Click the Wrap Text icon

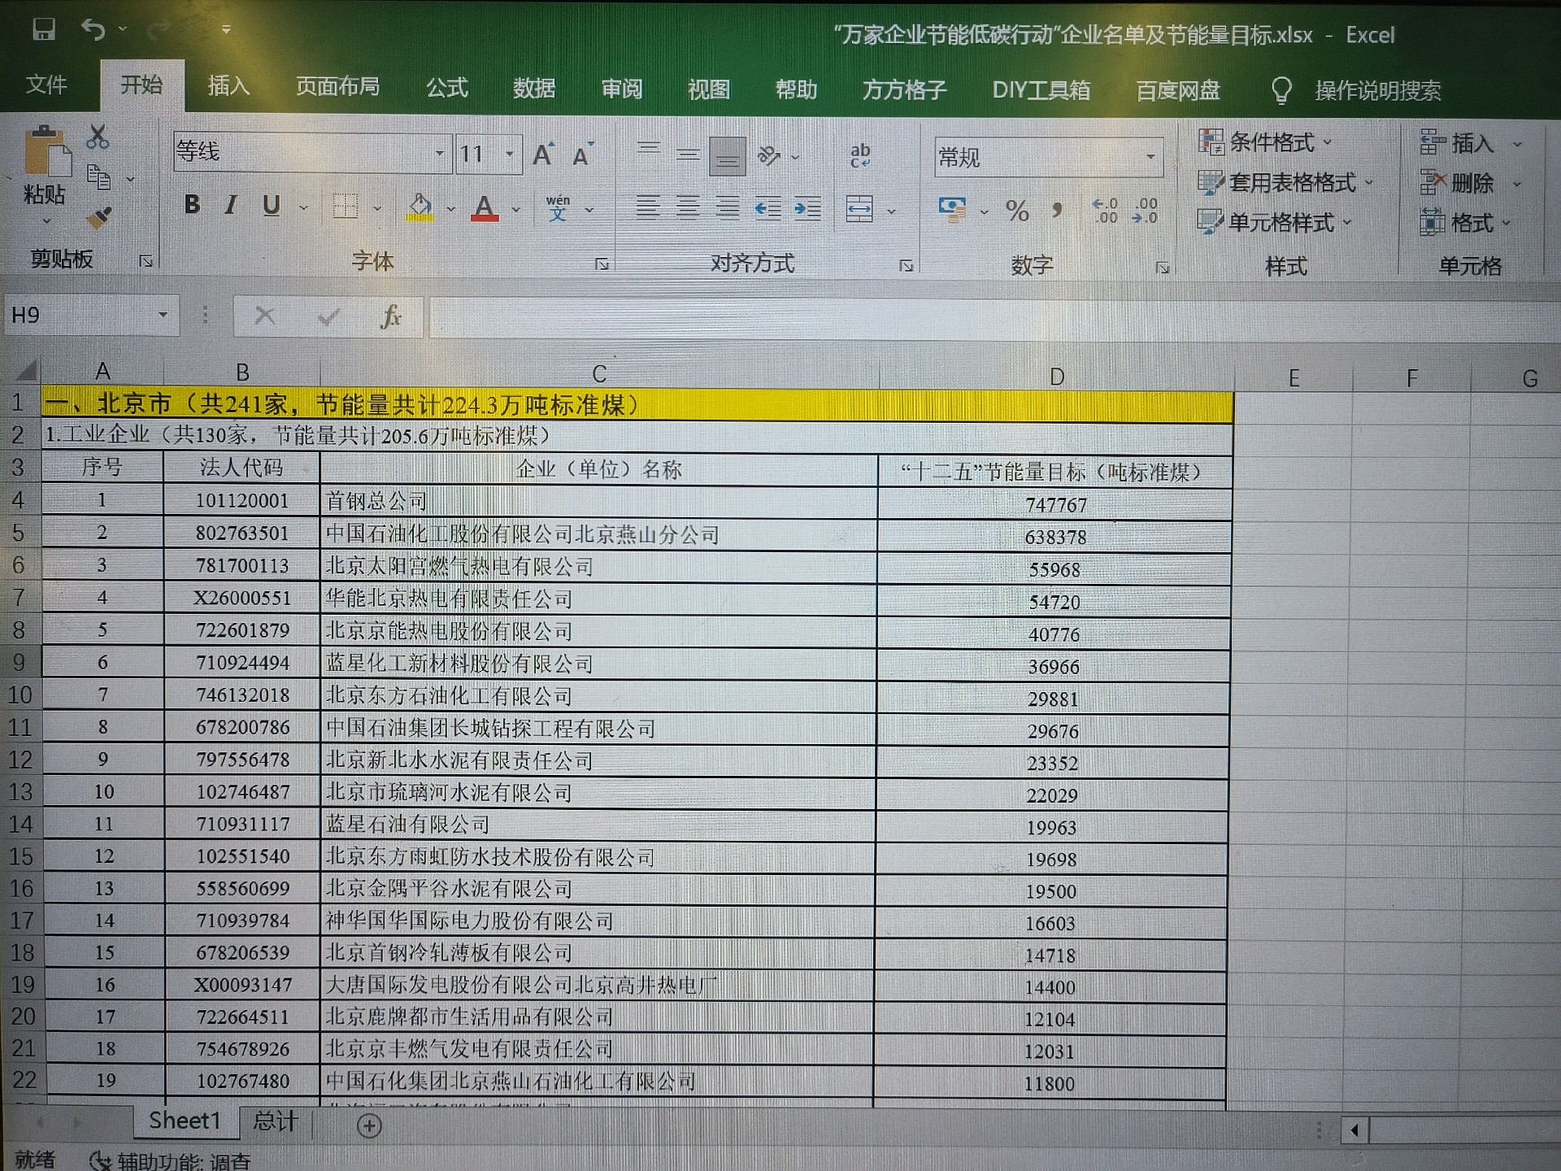[x=860, y=155]
